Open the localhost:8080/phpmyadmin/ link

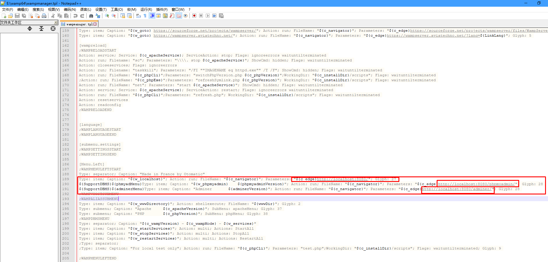(477, 184)
